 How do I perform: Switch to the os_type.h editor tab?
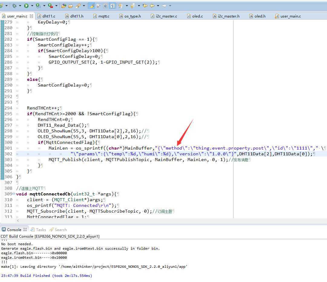click(130, 16)
